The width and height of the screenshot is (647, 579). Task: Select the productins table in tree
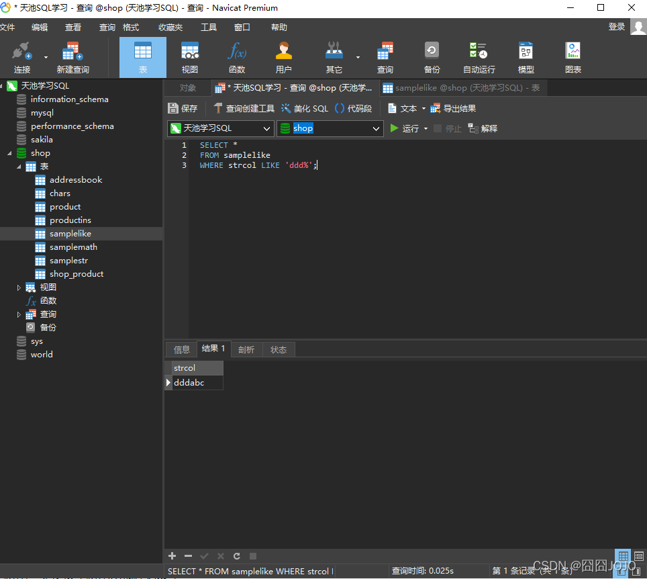click(x=70, y=220)
